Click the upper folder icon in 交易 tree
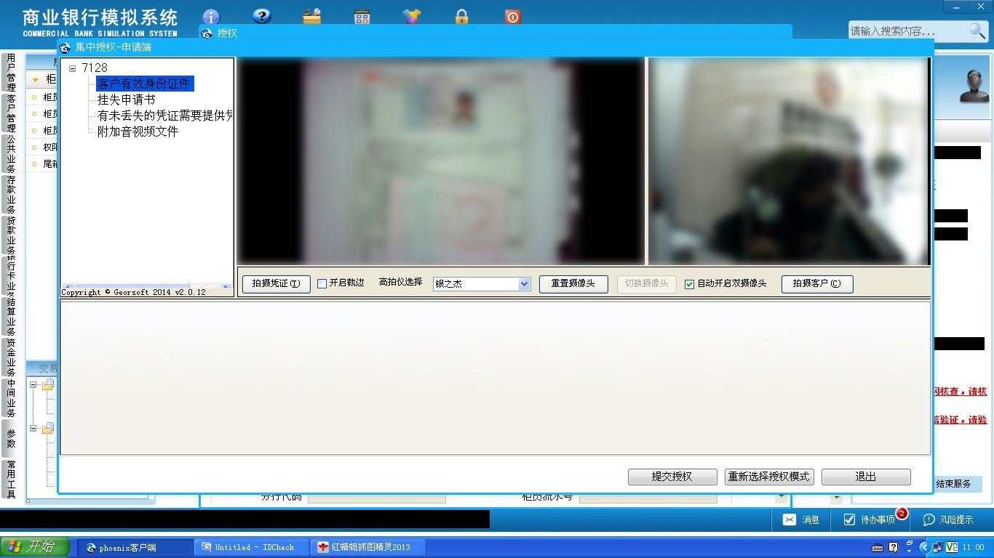This screenshot has height=558, width=994. (x=48, y=385)
